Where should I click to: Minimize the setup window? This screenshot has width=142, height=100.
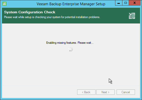(119, 3)
